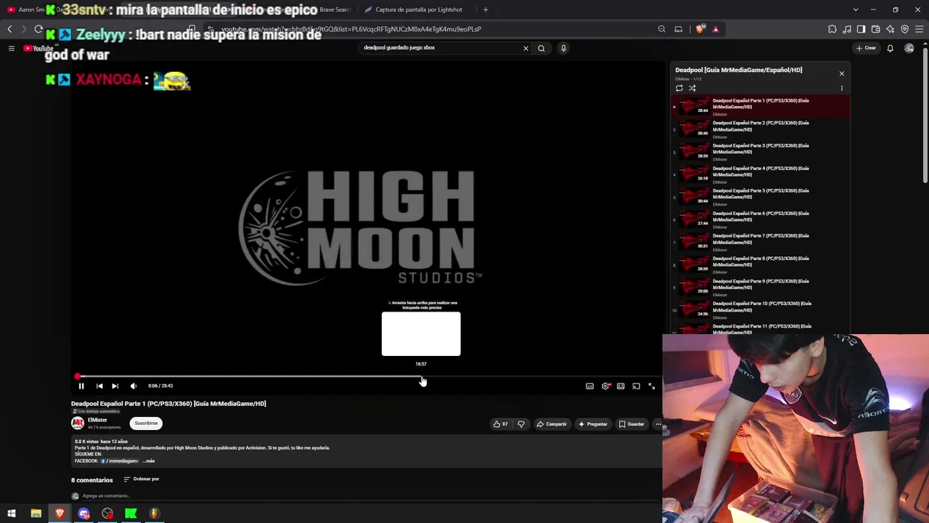The height and width of the screenshot is (523, 929).
Task: Open the playlist options three-dot menu
Action: point(842,89)
